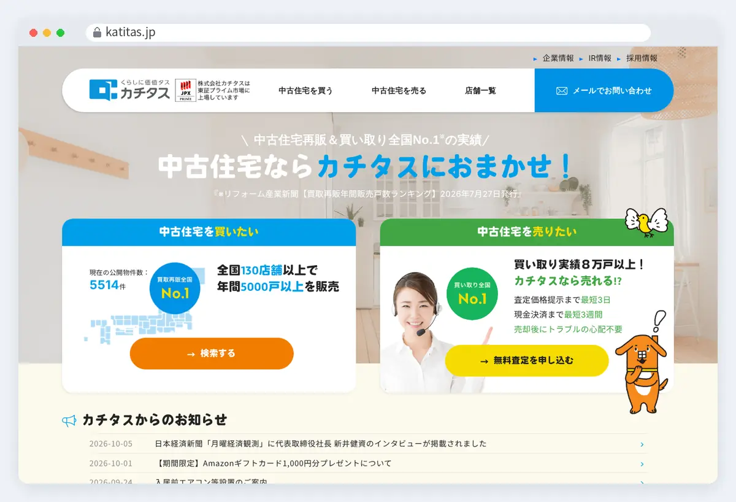736x502 pixels.
Task: Click the リフォーム産業新聞 footnote text
Action: 368,194
